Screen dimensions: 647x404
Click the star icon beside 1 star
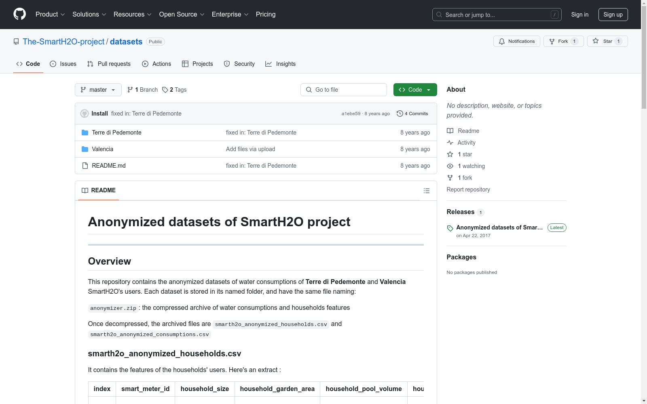[450, 154]
